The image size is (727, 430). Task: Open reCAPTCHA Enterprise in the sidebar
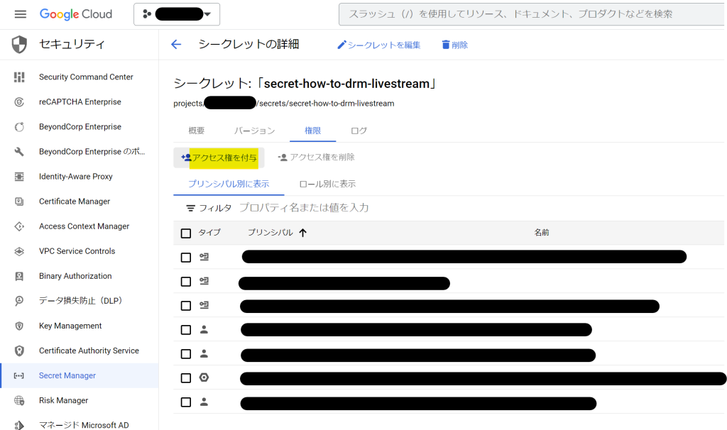coord(80,102)
